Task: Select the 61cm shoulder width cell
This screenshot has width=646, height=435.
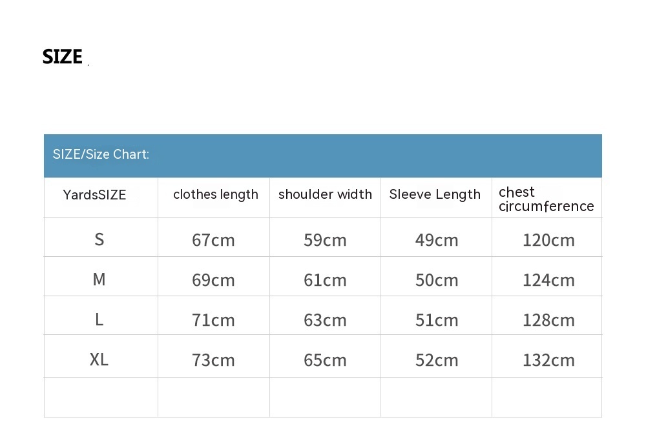Action: tap(325, 280)
